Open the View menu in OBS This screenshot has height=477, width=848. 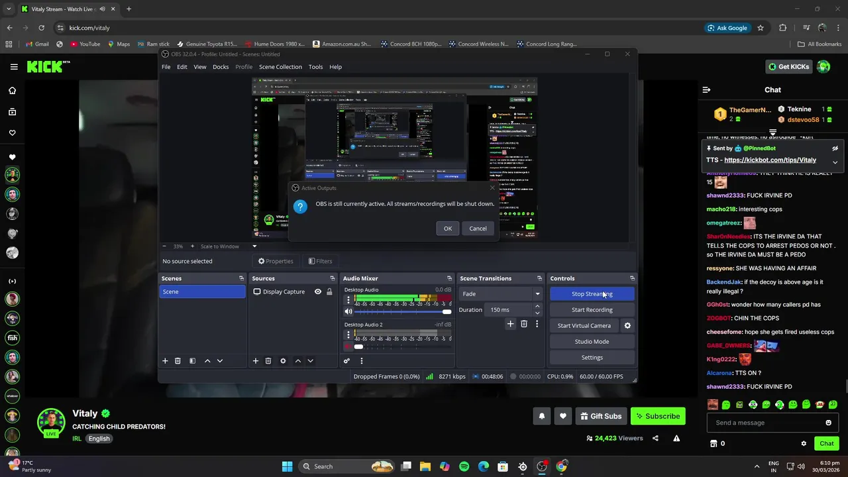tap(199, 67)
